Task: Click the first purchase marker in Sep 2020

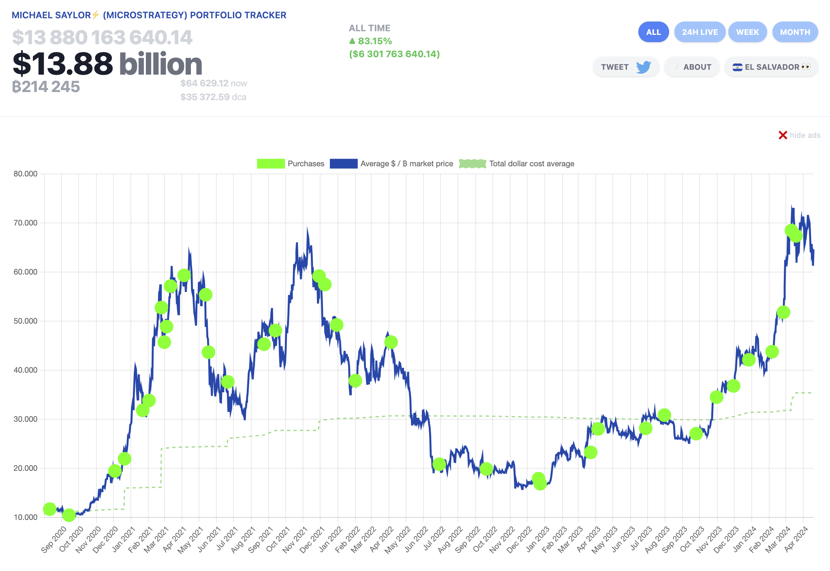Action: tap(49, 509)
